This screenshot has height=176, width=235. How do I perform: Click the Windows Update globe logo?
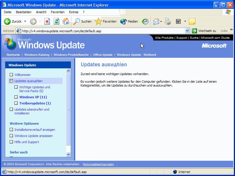pos(11,44)
